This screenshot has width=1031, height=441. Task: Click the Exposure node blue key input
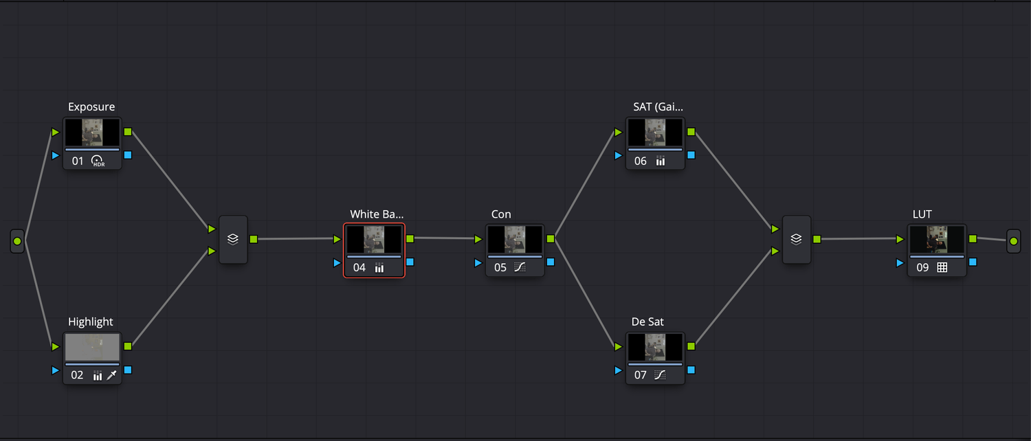tap(56, 155)
